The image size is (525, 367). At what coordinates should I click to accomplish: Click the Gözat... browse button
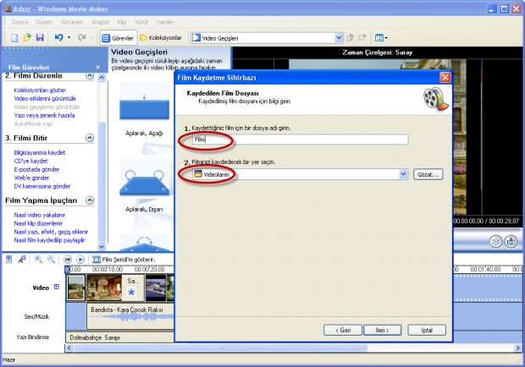428,174
